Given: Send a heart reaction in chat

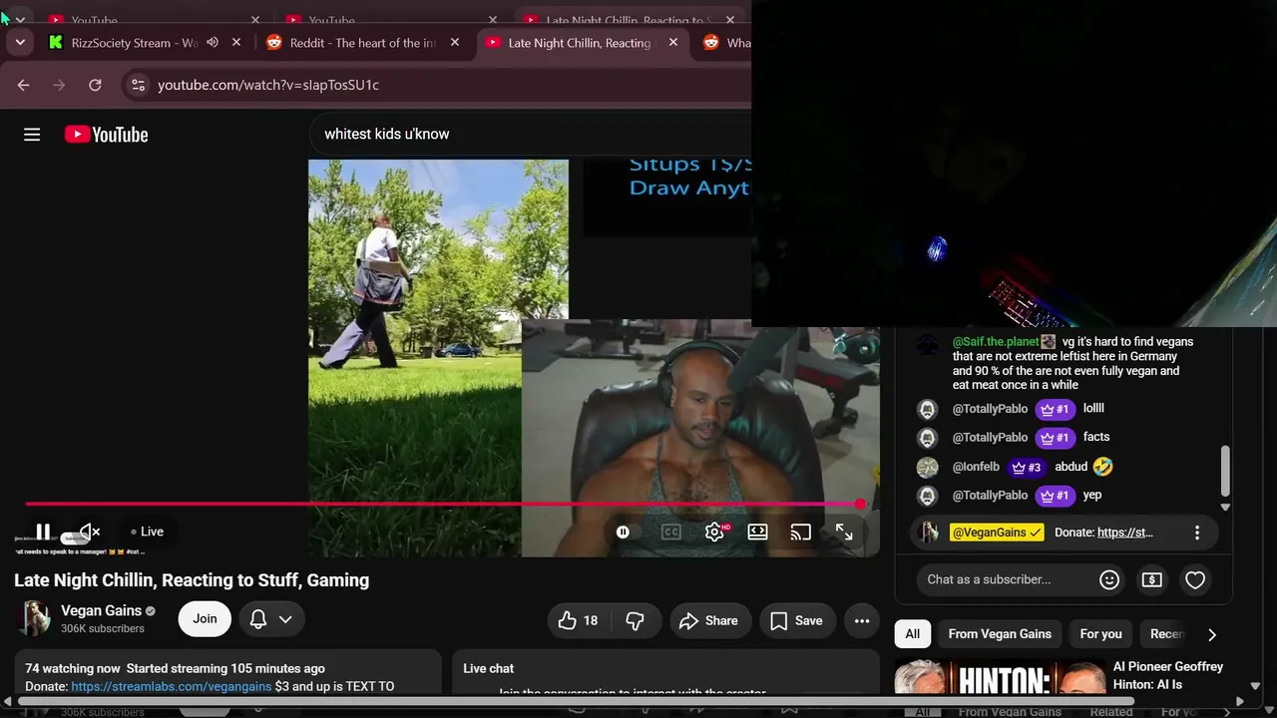Looking at the screenshot, I should [x=1195, y=579].
